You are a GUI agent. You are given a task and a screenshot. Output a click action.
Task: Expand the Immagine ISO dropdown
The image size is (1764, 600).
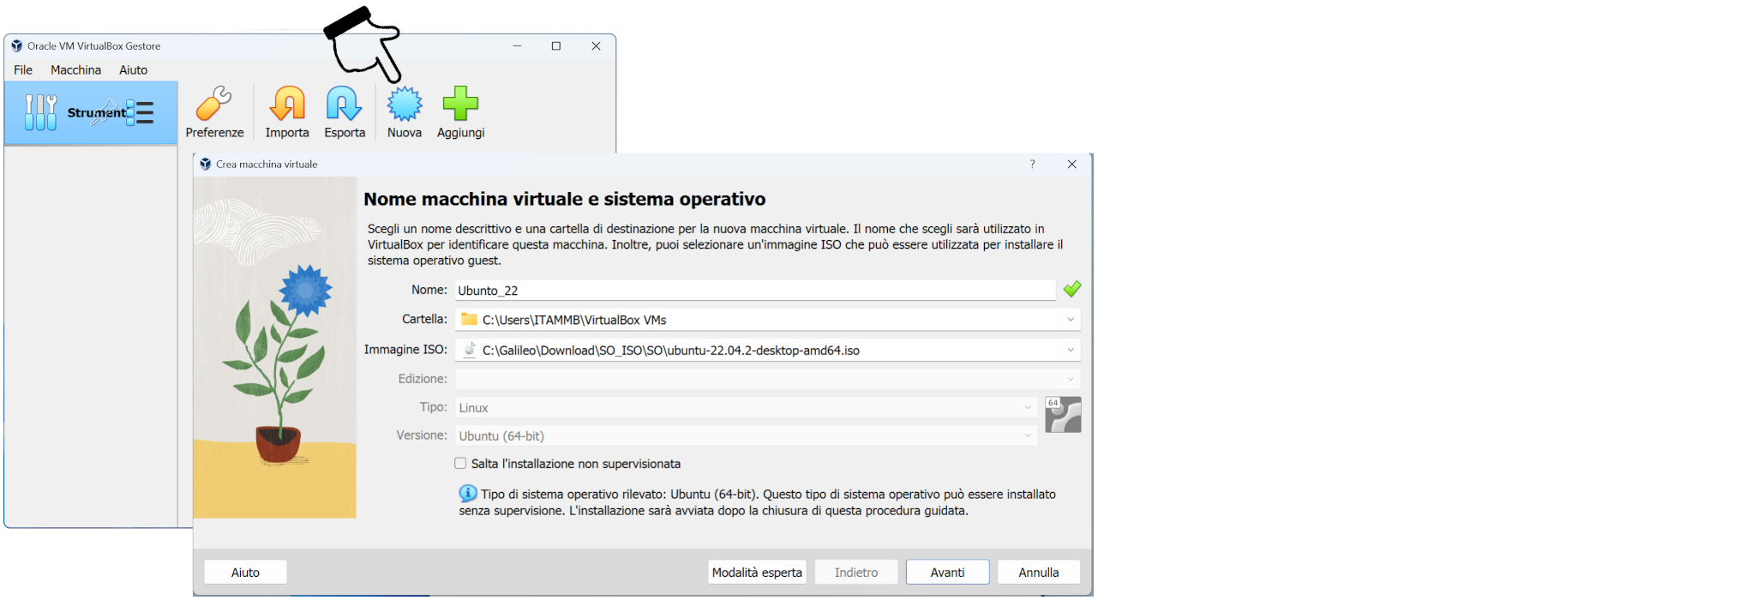pos(1070,350)
